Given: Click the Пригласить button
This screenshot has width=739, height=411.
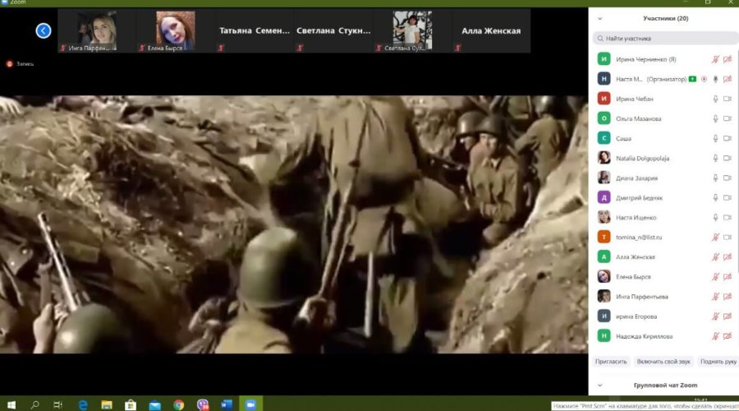Looking at the screenshot, I should pos(611,362).
